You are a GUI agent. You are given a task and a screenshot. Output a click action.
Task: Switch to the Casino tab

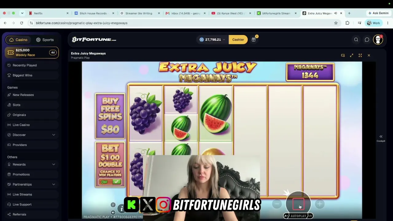coord(18,40)
